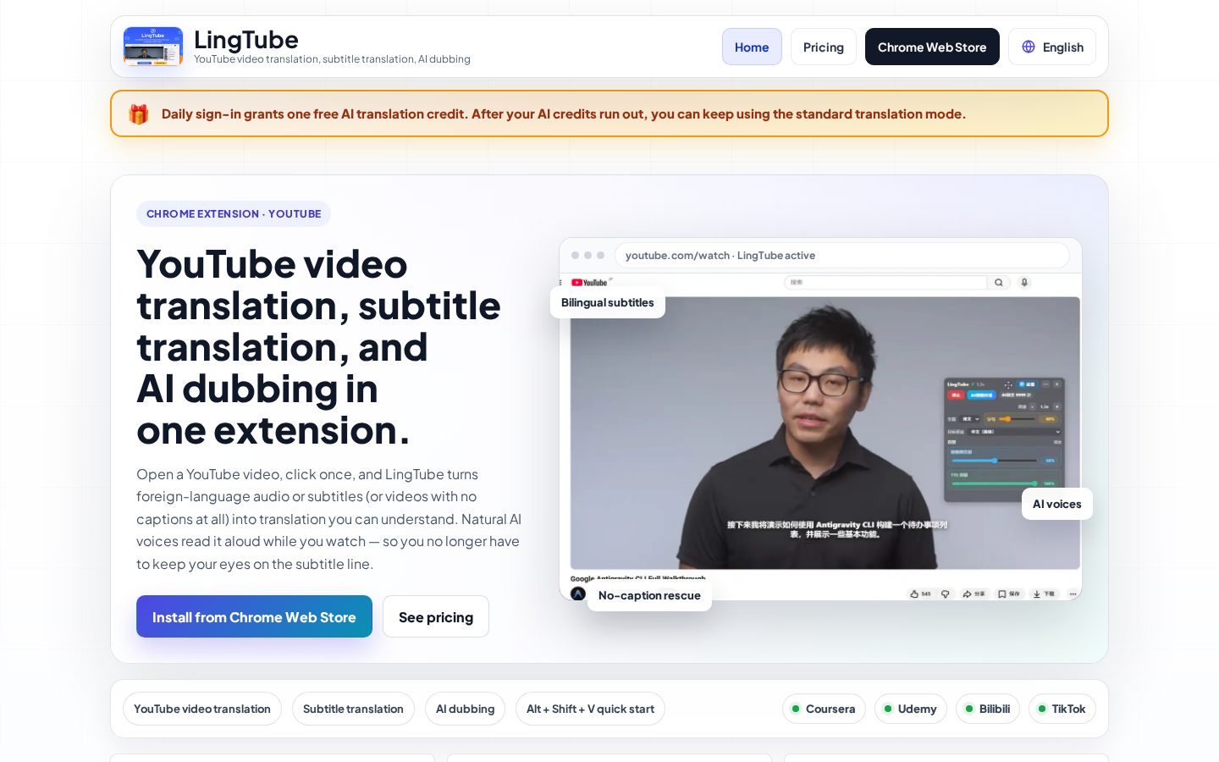Click the download icon in preview
This screenshot has height=762, width=1219.
1036,594
